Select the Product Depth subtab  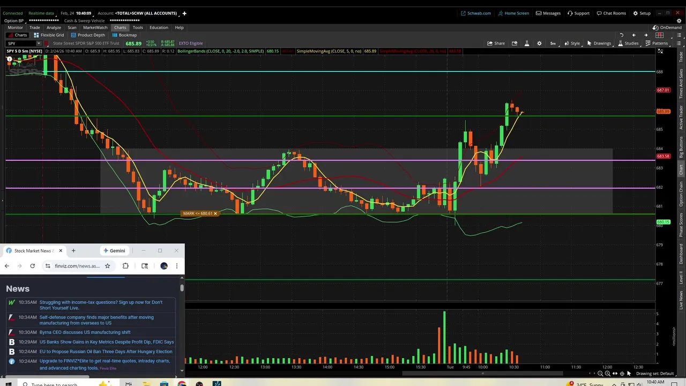point(88,35)
